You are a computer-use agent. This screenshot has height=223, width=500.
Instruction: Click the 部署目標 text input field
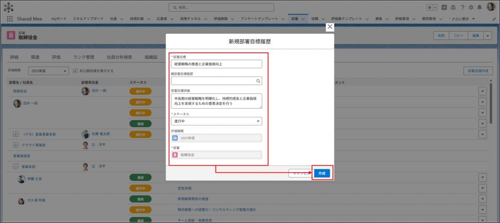pyautogui.click(x=216, y=64)
